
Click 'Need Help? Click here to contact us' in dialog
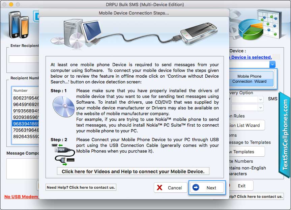pyautogui.click(x=81, y=187)
